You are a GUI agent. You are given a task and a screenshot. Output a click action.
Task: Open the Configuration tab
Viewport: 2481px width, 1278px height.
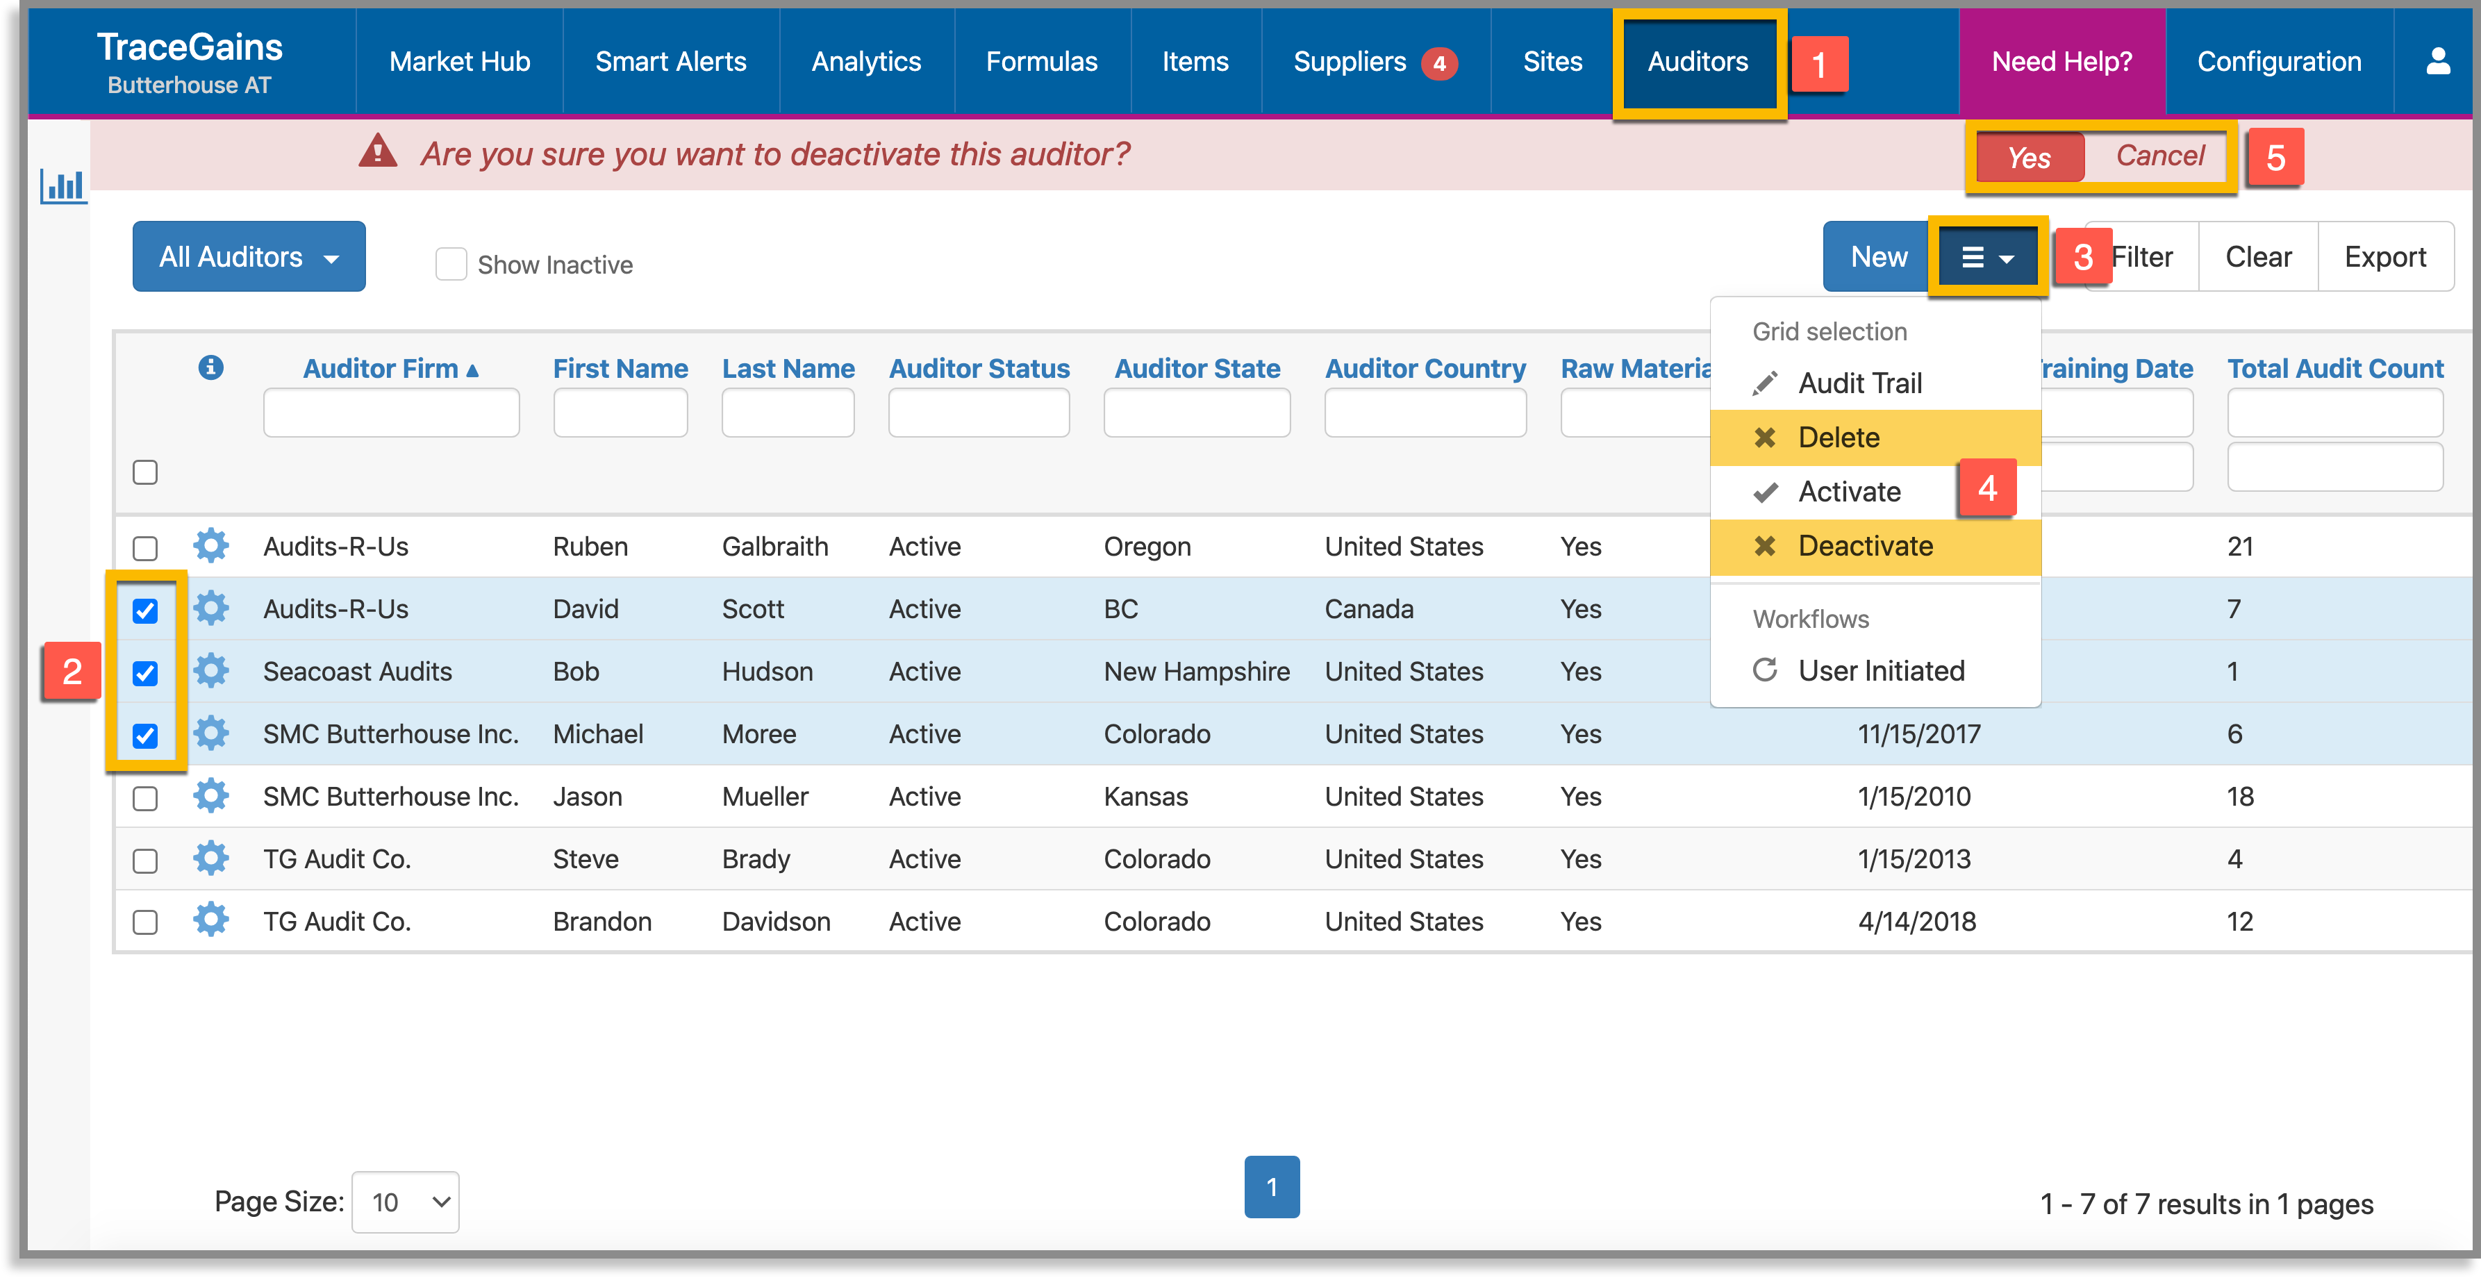2279,62
